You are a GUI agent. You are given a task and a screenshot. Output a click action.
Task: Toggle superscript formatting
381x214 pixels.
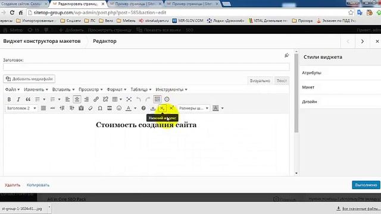click(x=171, y=108)
